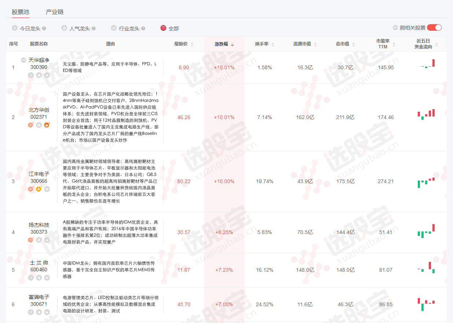Click 北方华创 orange crown icon

tap(47, 125)
